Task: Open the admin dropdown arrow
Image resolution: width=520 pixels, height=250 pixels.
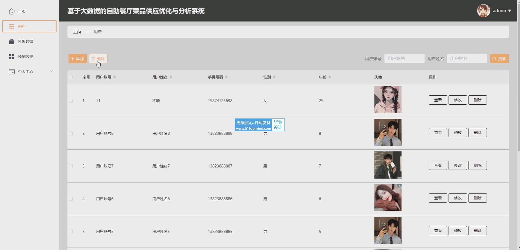Action: [x=509, y=11]
